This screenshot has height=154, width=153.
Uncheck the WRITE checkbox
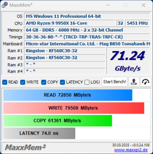(x=23, y=82)
